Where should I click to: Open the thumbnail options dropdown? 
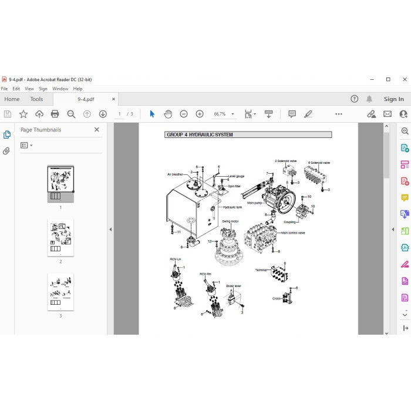26,145
